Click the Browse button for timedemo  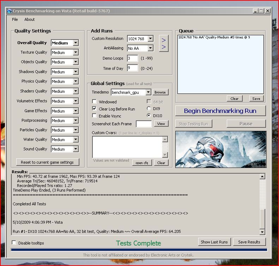(160, 92)
